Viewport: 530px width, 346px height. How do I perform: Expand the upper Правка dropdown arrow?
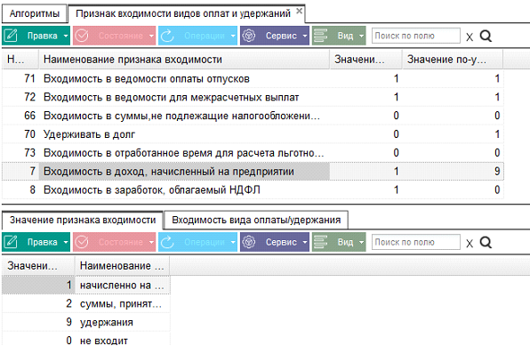[66, 36]
